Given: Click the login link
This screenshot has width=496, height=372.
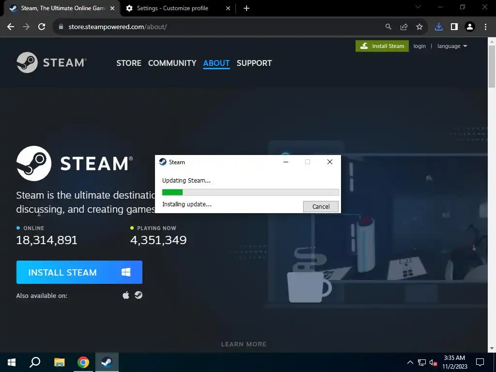Looking at the screenshot, I should pyautogui.click(x=419, y=46).
